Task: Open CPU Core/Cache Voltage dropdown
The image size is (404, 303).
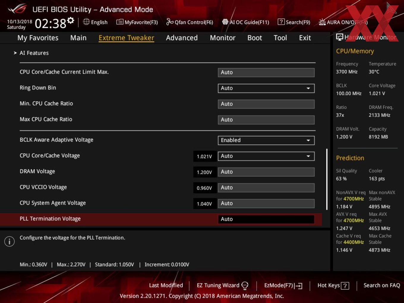Action: pyautogui.click(x=266, y=156)
